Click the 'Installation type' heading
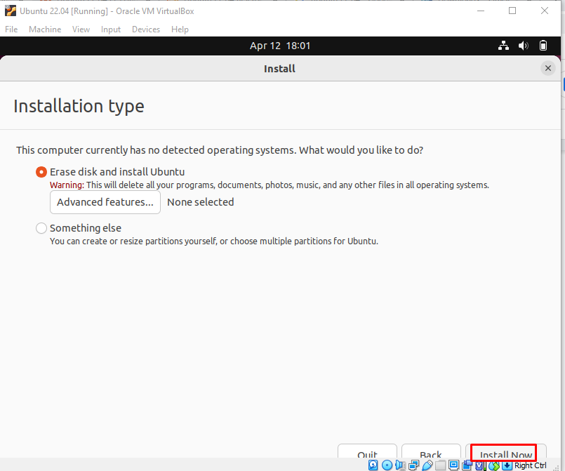 (79, 106)
